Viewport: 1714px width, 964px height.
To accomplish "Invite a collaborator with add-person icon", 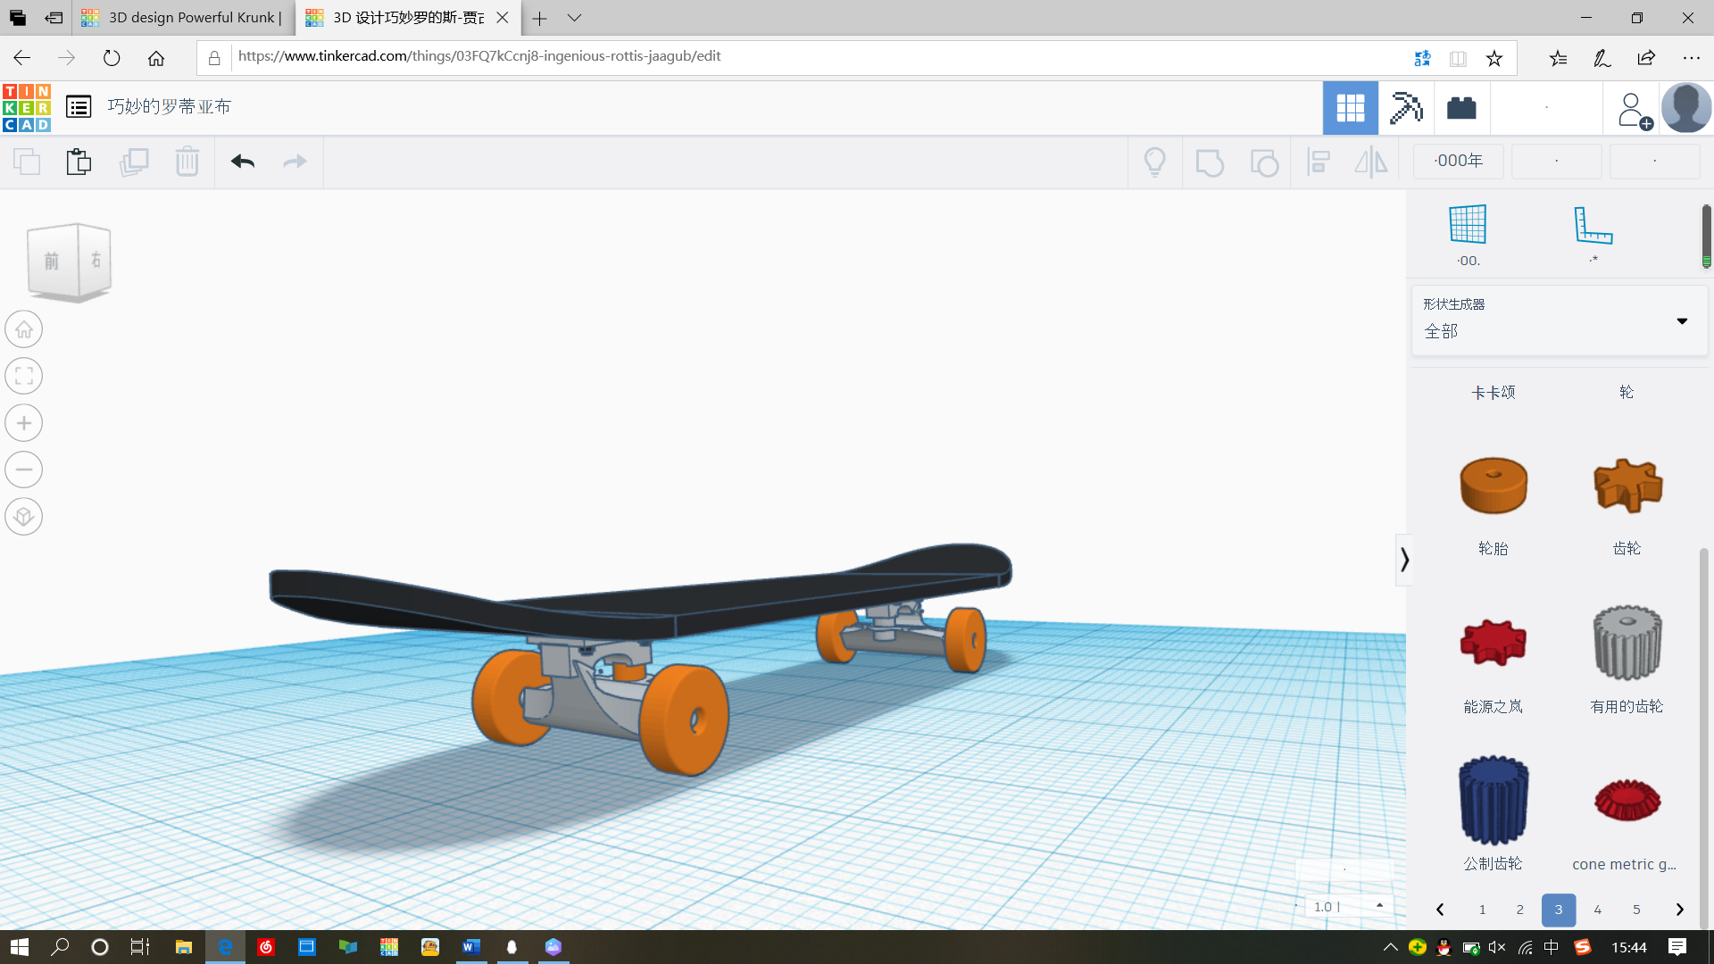I will click(1634, 111).
